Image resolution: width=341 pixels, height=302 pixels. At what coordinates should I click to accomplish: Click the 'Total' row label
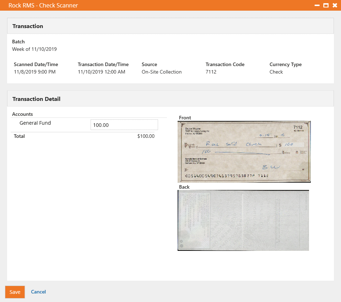19,136
